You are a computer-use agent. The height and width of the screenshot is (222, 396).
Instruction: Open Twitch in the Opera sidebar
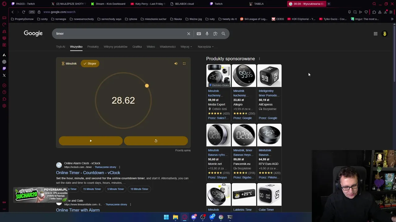(4, 68)
